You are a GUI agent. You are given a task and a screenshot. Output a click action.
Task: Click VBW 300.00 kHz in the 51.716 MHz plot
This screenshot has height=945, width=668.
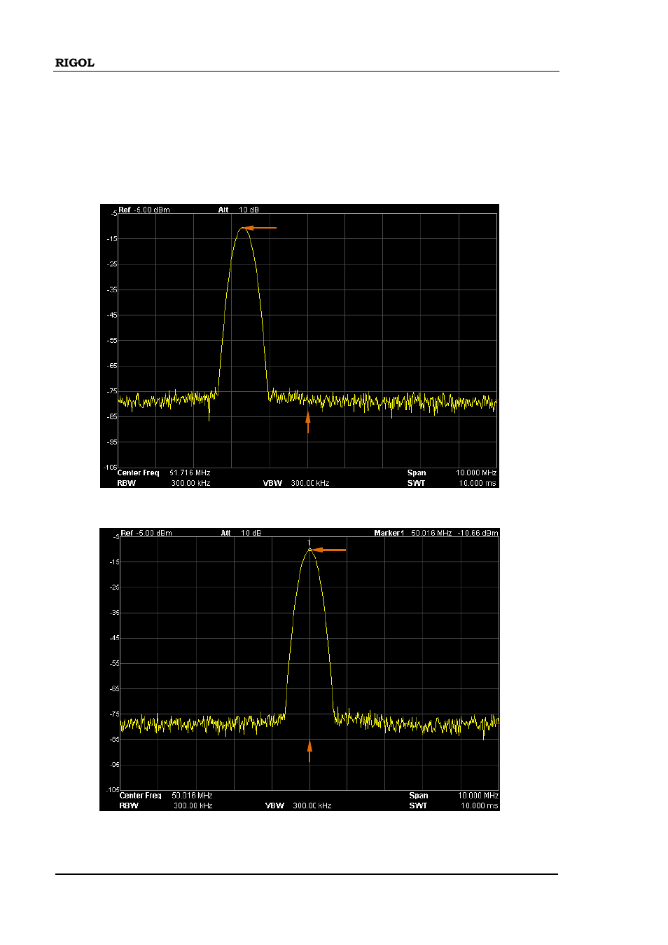point(296,484)
